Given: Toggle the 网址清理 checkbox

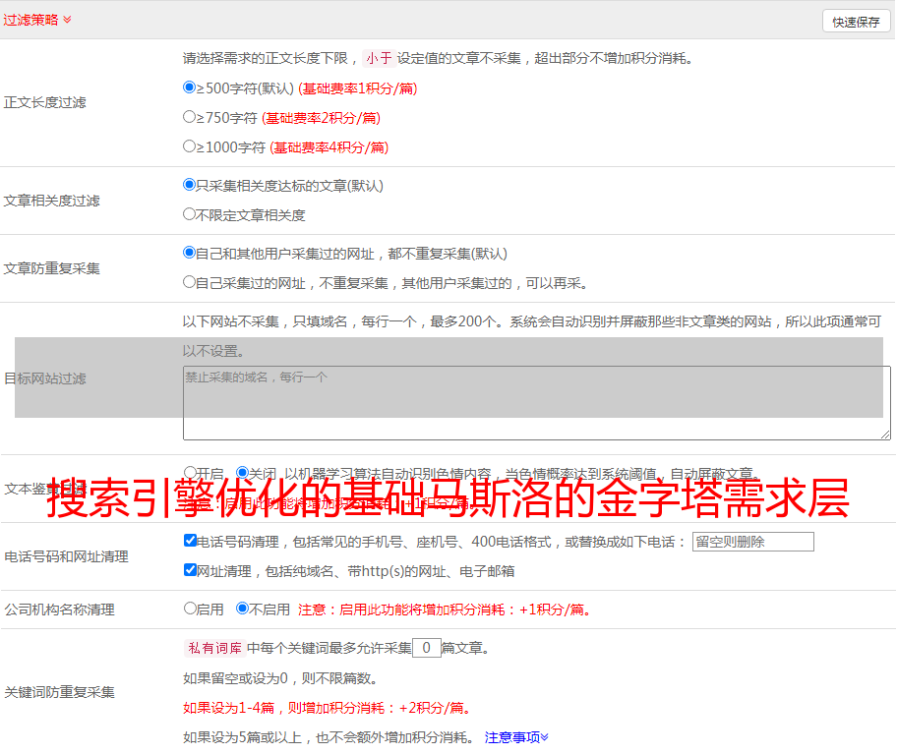Looking at the screenshot, I should pos(190,570).
